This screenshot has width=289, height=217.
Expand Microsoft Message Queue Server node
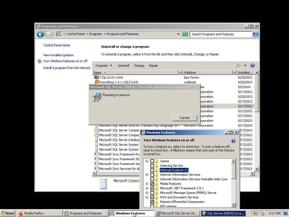(x=147, y=193)
